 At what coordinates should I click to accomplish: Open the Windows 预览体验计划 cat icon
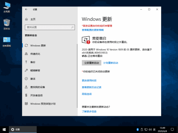[26, 104]
